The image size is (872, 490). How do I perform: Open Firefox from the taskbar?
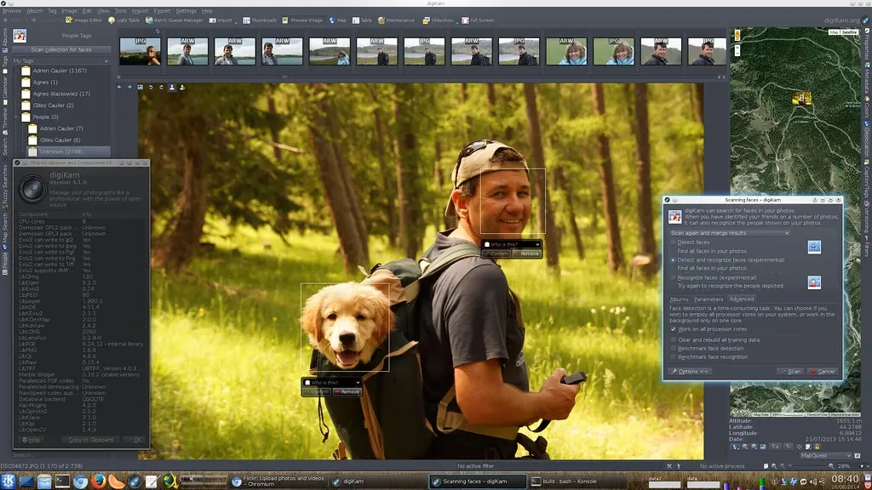97,481
